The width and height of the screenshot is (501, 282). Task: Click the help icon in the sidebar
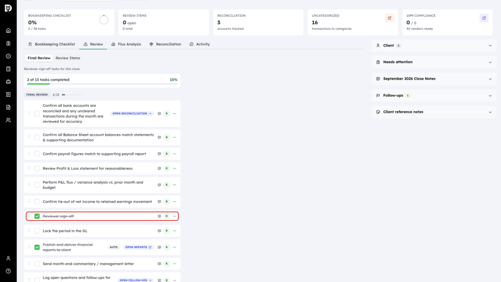(x=8, y=271)
